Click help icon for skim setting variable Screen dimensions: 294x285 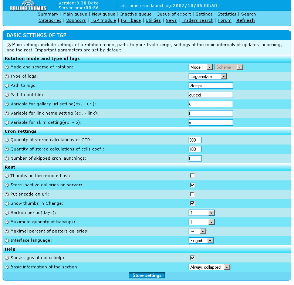pyautogui.click(x=7, y=123)
